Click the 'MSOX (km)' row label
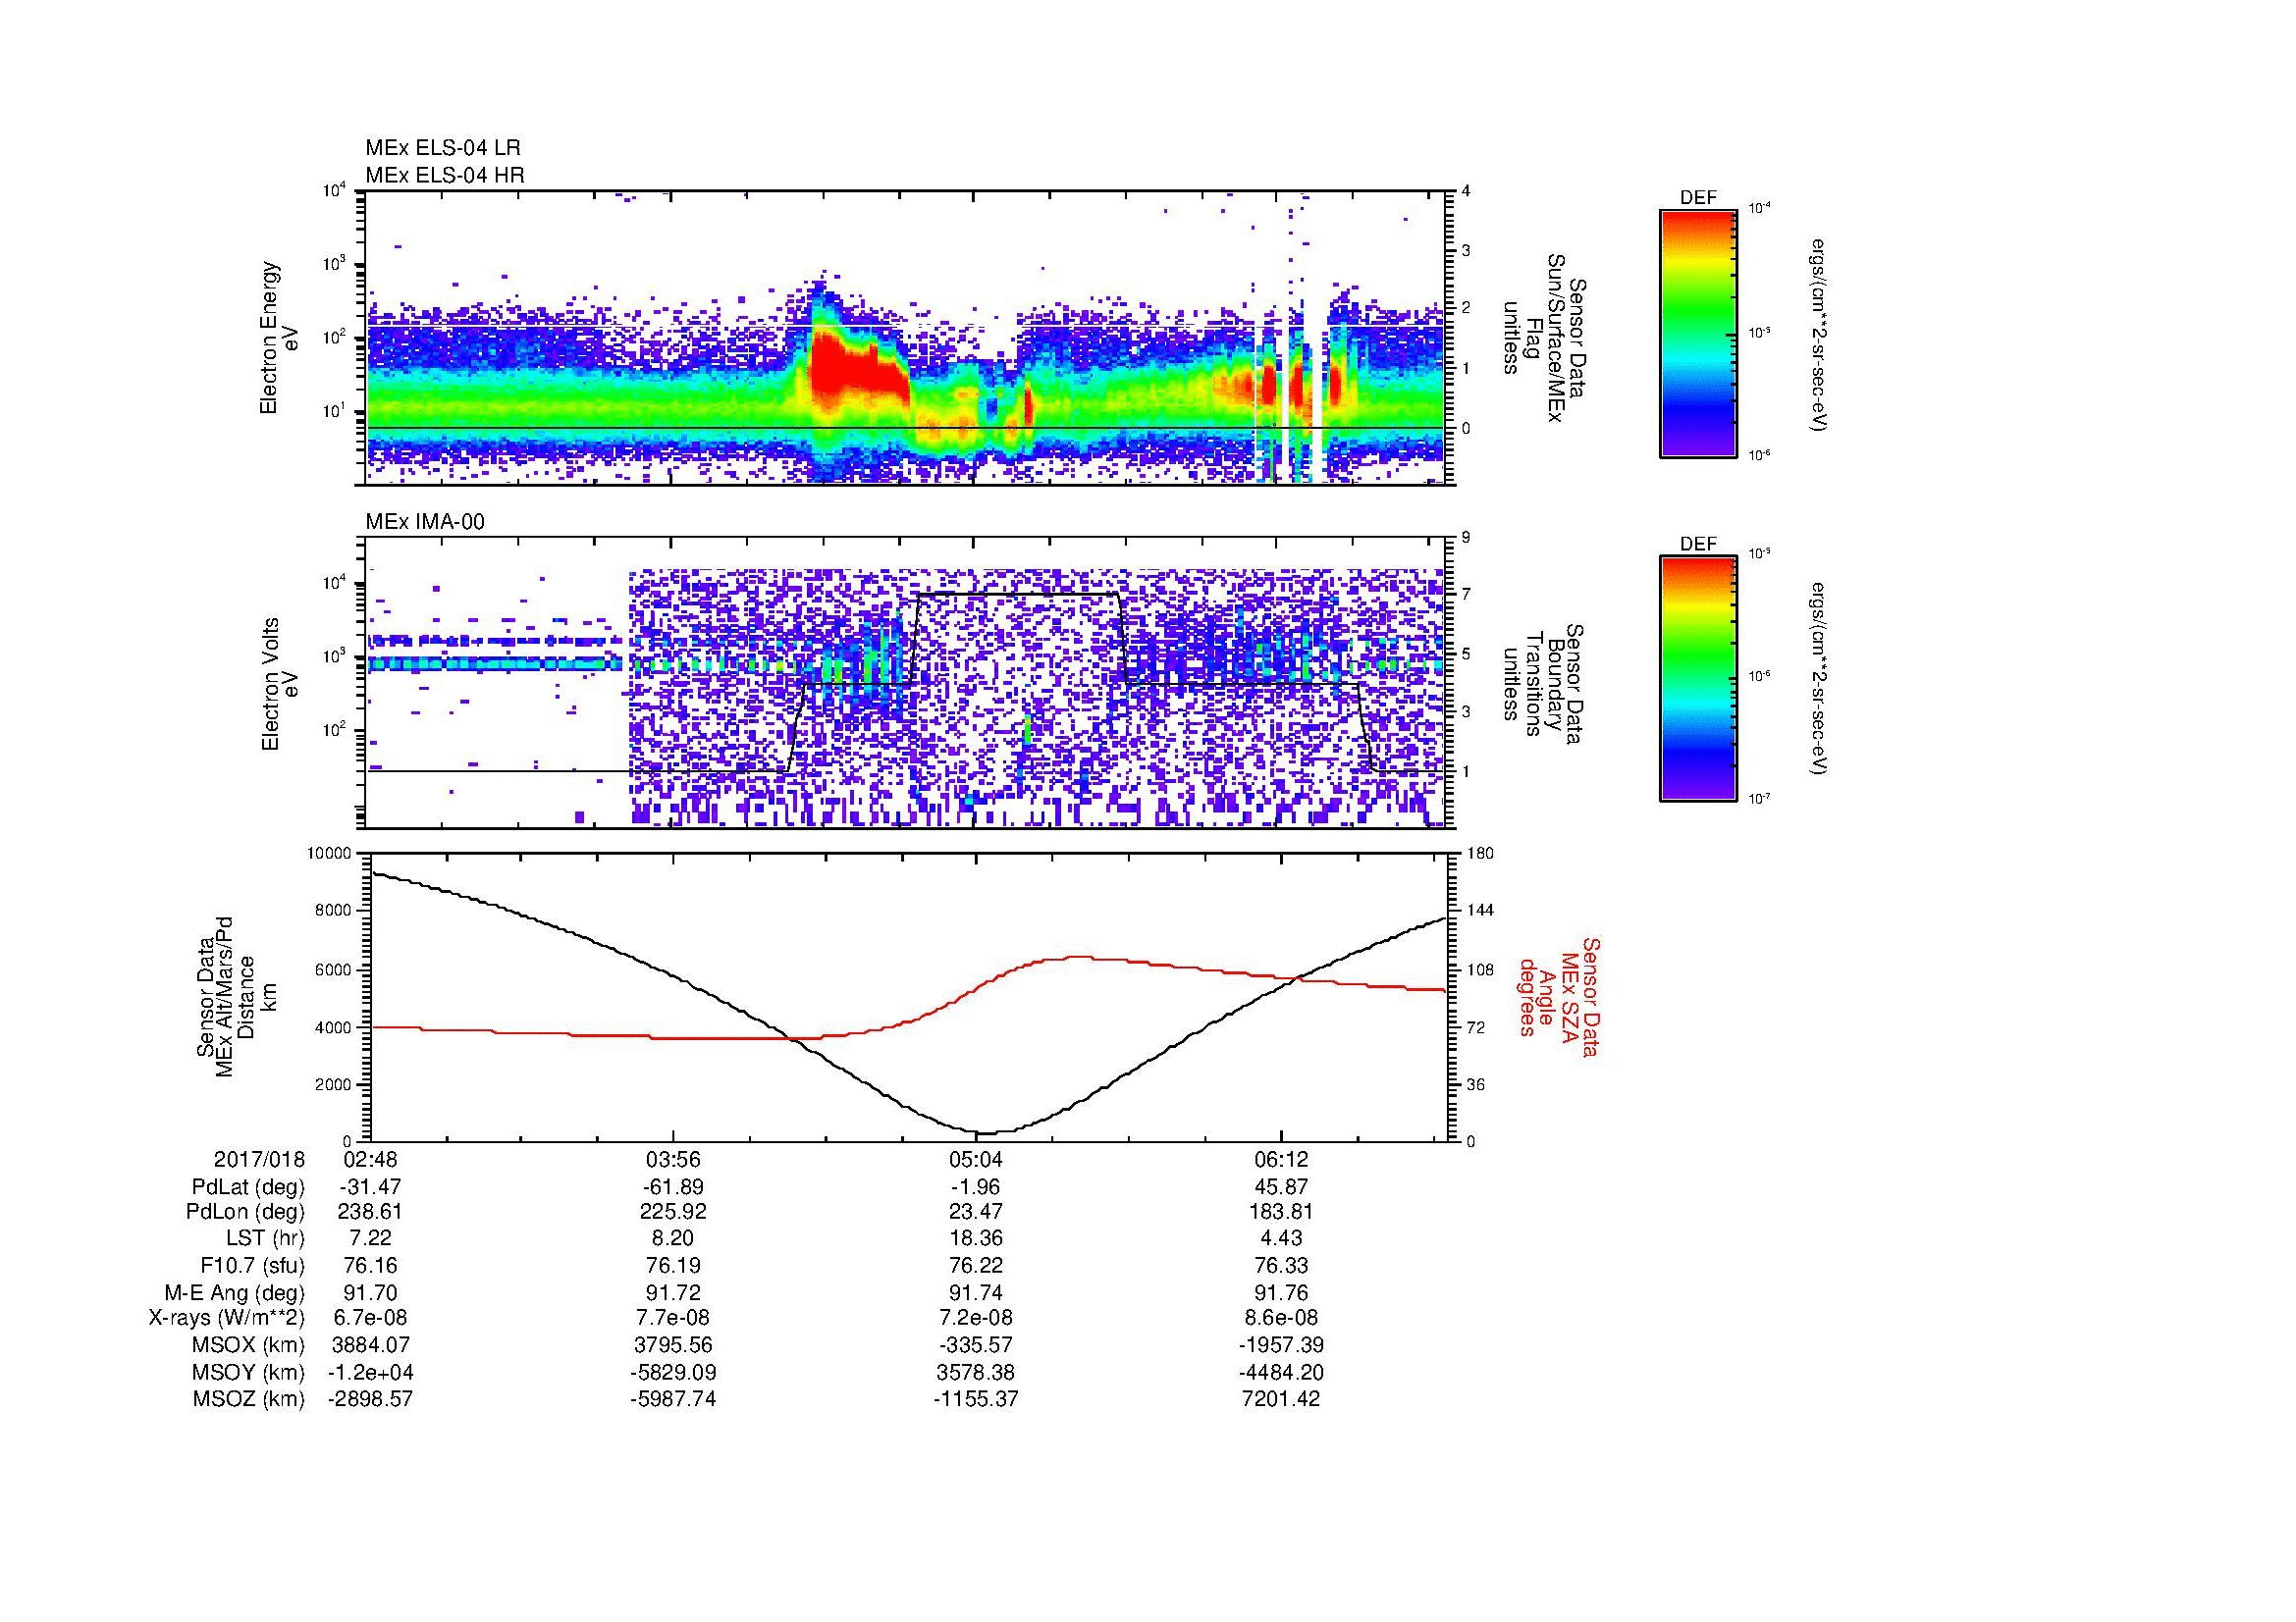2296x1622 pixels. [249, 1345]
